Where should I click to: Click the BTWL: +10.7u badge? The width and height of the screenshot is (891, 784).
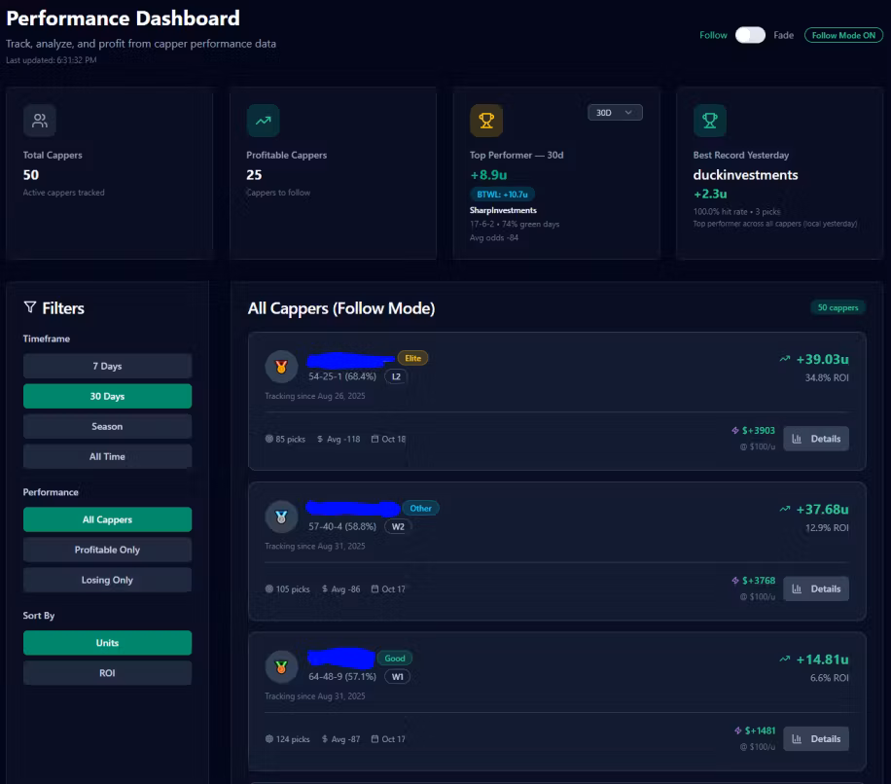click(502, 195)
